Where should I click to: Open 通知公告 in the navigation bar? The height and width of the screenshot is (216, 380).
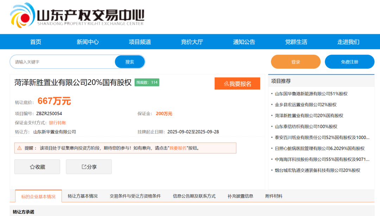244,42
